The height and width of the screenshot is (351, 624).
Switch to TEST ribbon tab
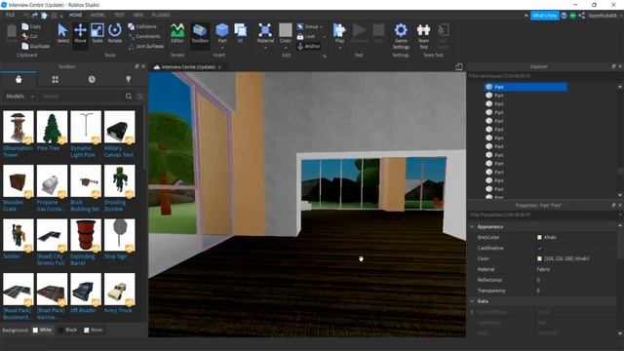[119, 15]
